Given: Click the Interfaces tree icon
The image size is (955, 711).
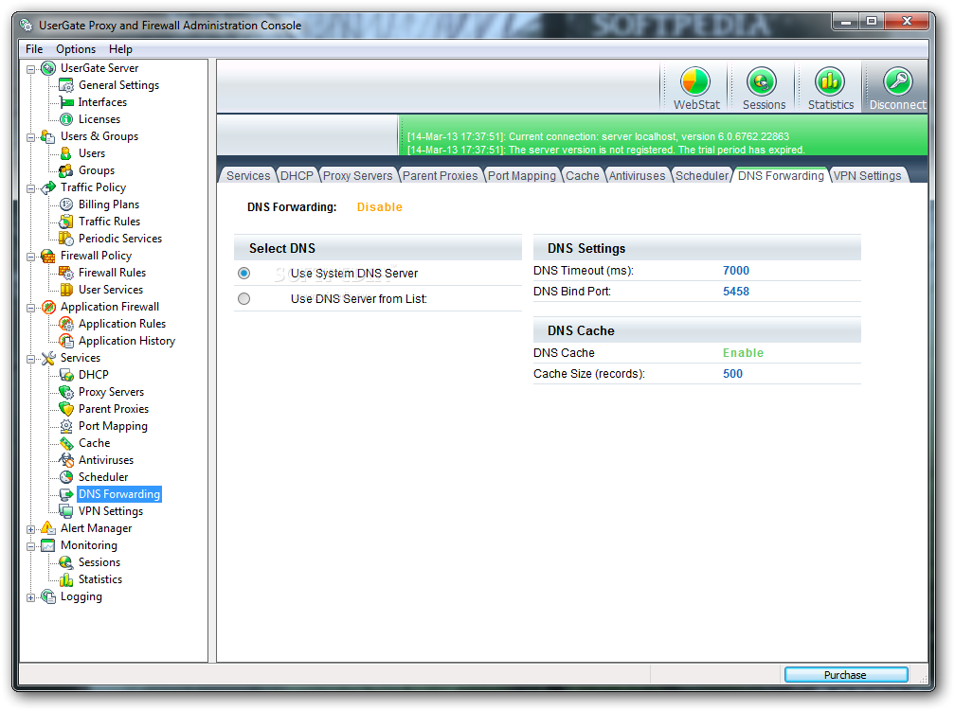Looking at the screenshot, I should pyautogui.click(x=66, y=102).
